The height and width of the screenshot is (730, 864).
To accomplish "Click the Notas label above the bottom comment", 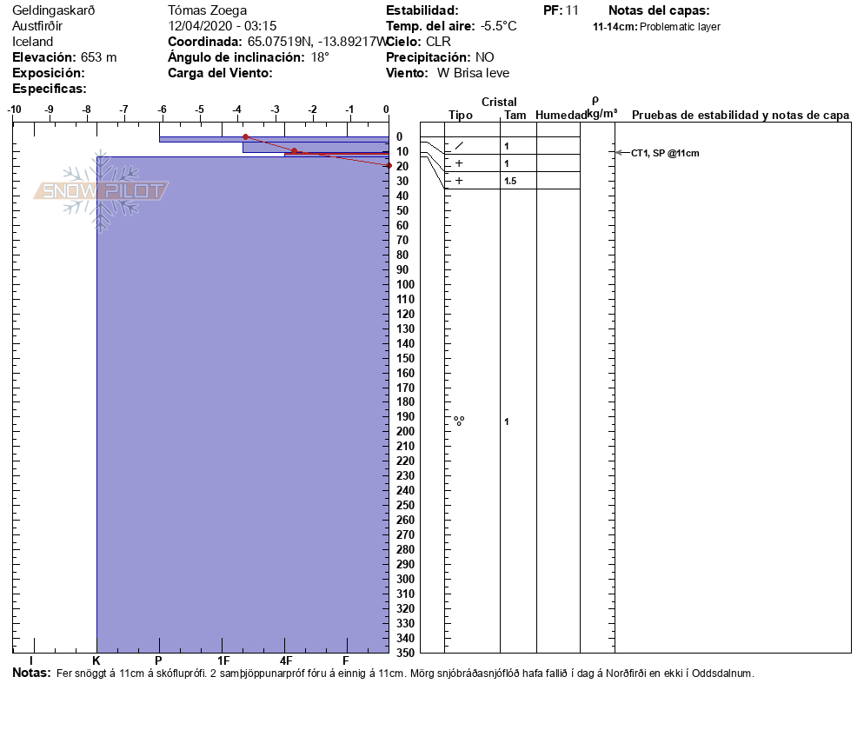I will pos(31,673).
